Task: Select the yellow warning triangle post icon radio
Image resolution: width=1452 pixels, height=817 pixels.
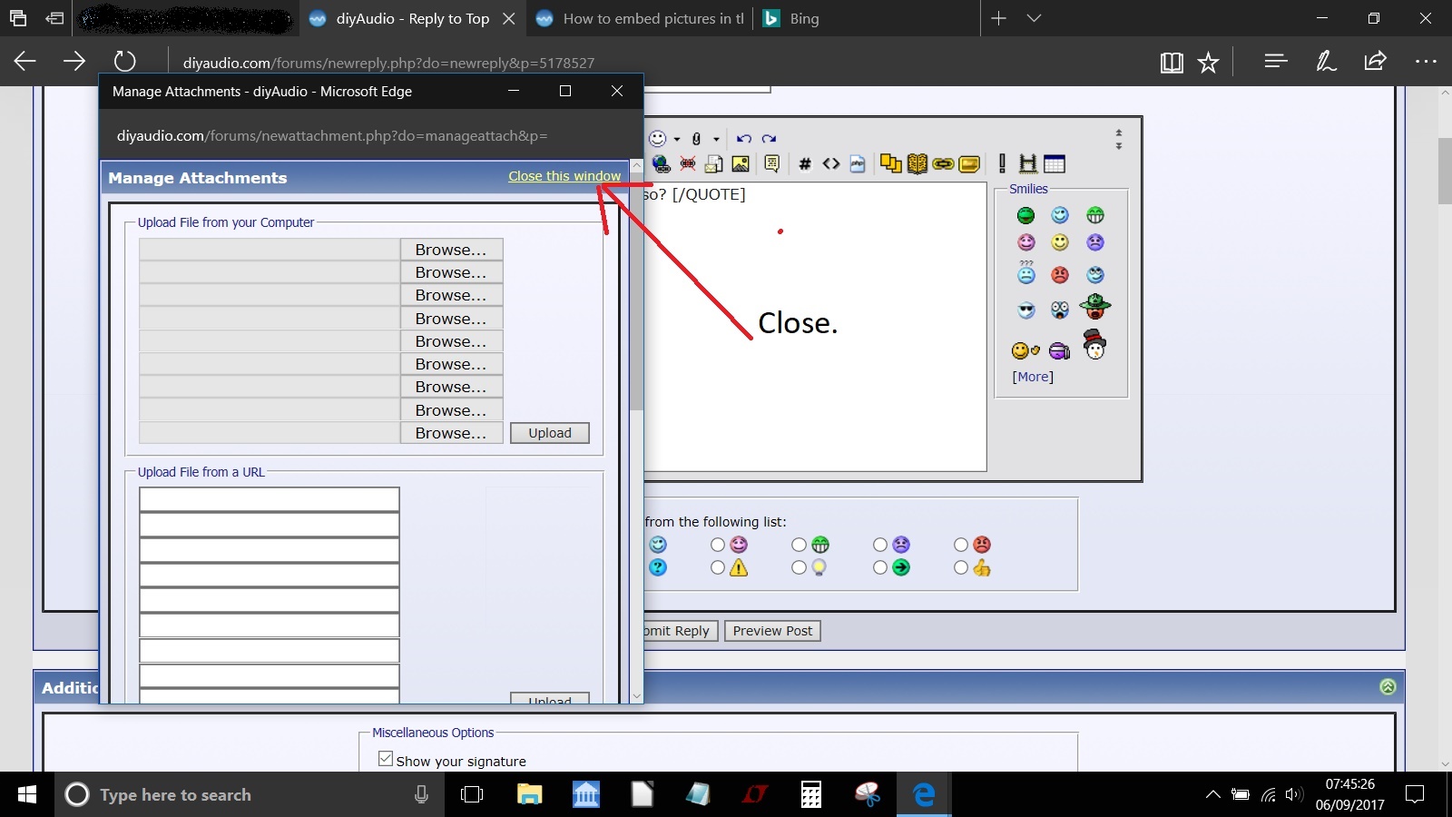Action: pos(718,567)
